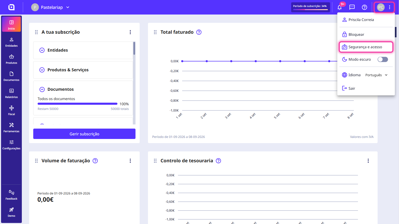Click drag handle of Volume de faturação widget
The width and height of the screenshot is (399, 224).
tap(36, 161)
